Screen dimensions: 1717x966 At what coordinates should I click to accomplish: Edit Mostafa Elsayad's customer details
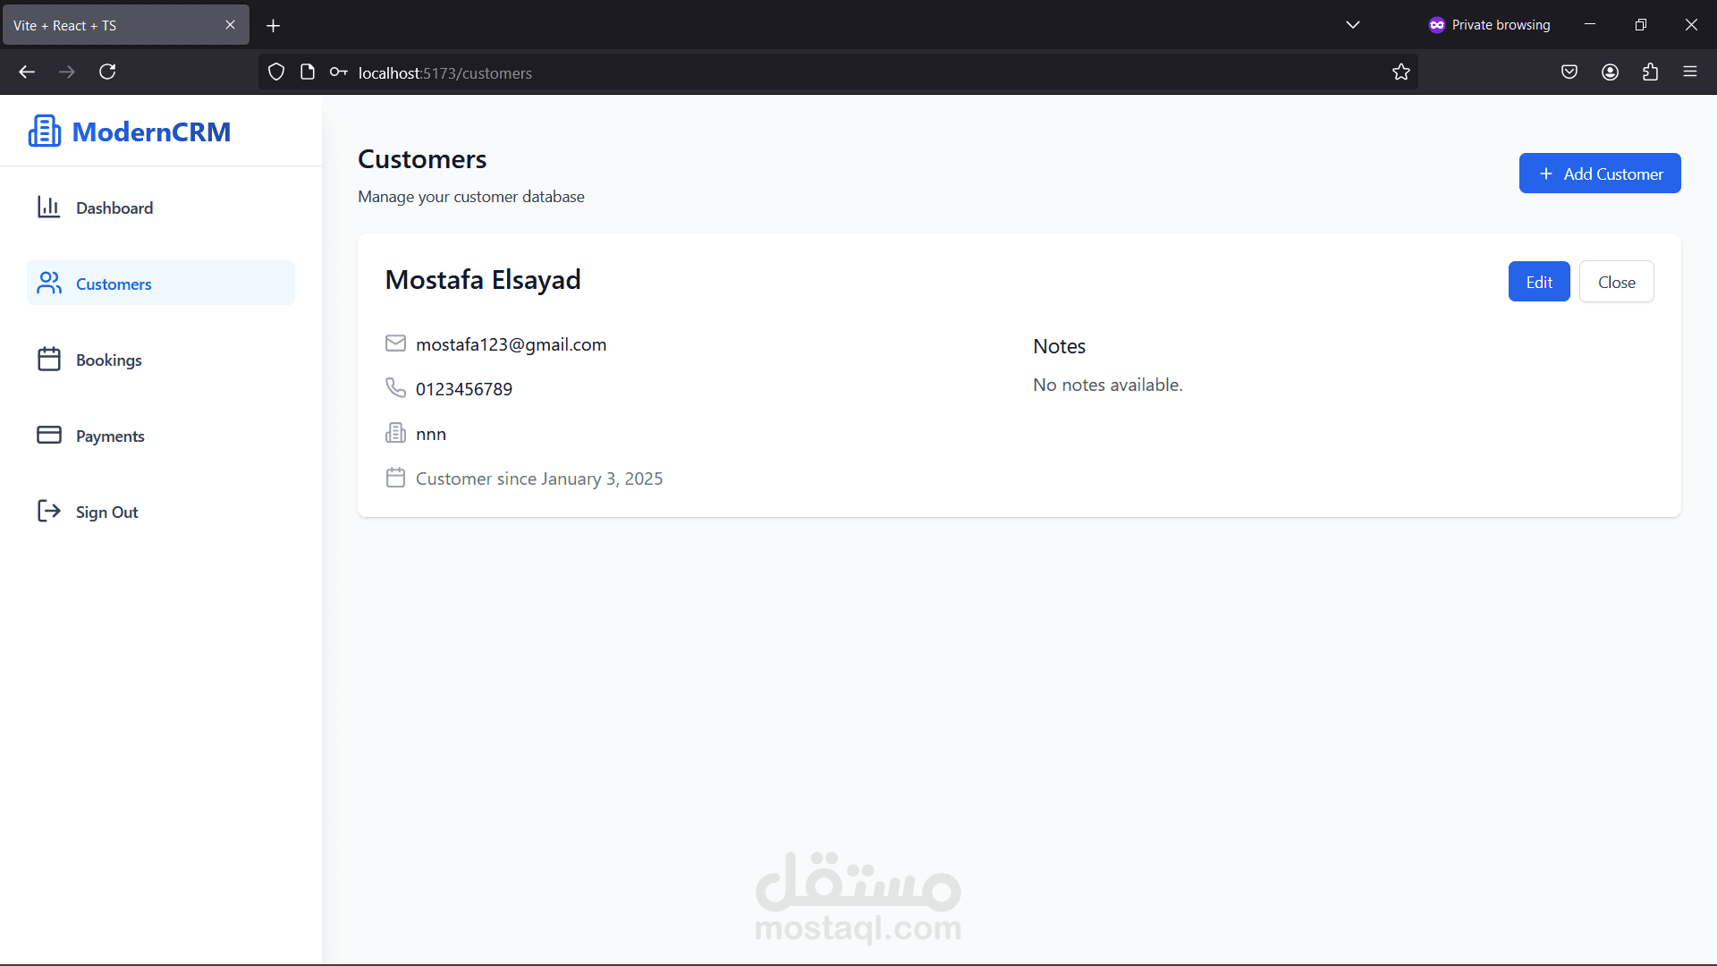(1538, 282)
